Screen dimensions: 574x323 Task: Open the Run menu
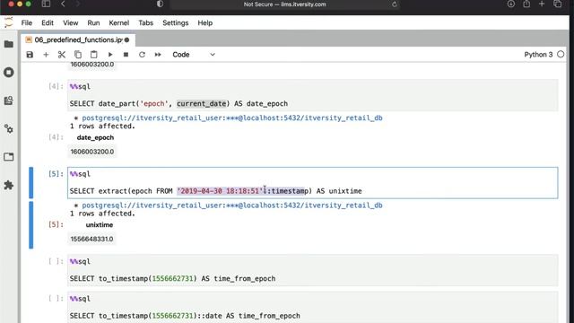click(93, 22)
